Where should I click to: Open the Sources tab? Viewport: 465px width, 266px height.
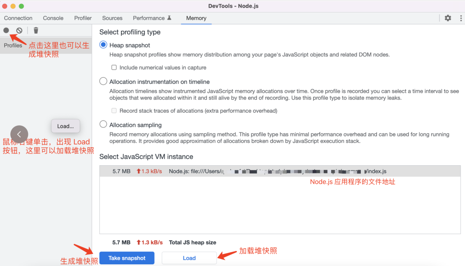[x=112, y=18]
